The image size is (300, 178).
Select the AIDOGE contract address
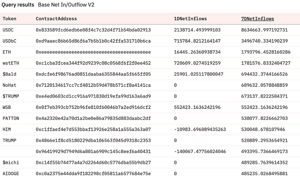(x=93, y=174)
